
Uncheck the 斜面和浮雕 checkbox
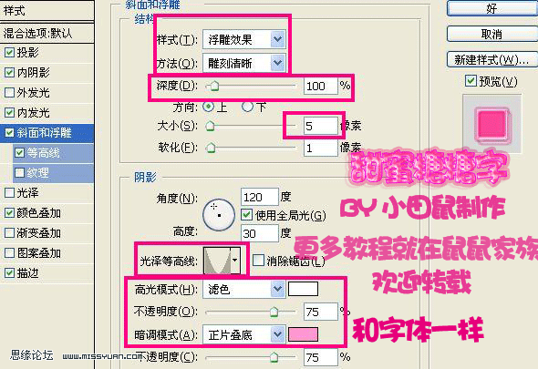pyautogui.click(x=9, y=133)
